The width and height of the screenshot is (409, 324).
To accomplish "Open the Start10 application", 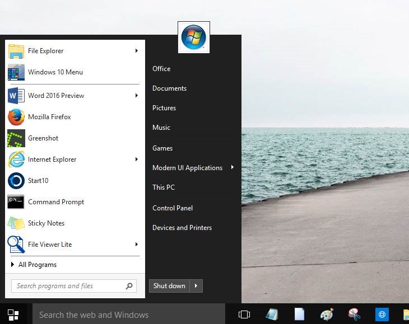I will click(x=38, y=181).
